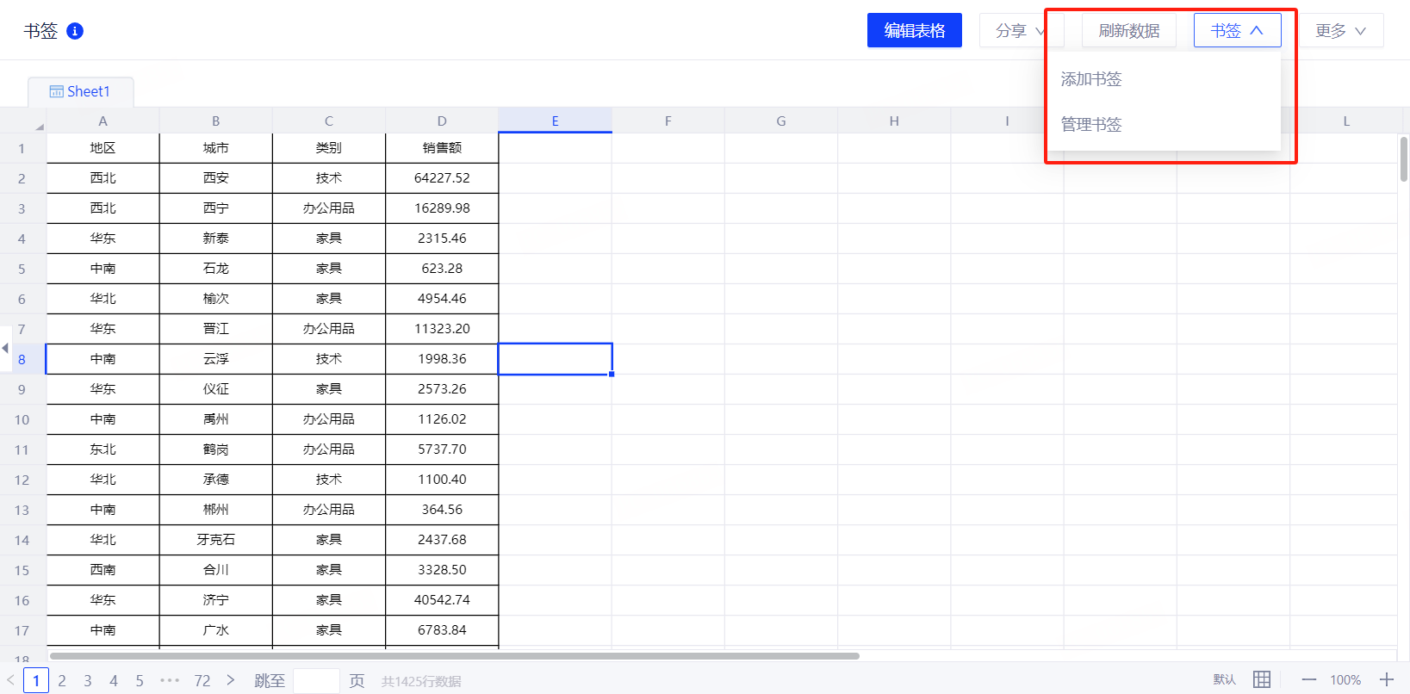Image resolution: width=1410 pixels, height=694 pixels.
Task: Go to next page with right arrow
Action: point(230,680)
